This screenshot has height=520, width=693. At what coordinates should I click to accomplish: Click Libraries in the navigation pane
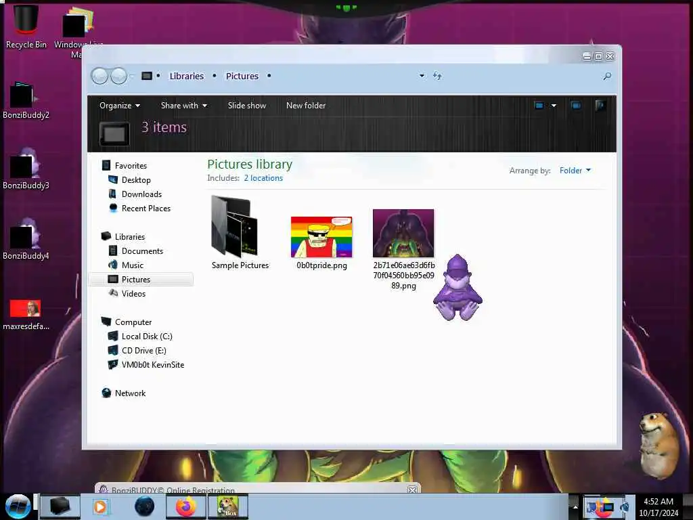[x=130, y=236]
